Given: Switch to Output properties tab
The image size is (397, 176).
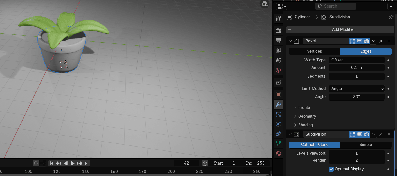Looking at the screenshot, I should [278, 41].
